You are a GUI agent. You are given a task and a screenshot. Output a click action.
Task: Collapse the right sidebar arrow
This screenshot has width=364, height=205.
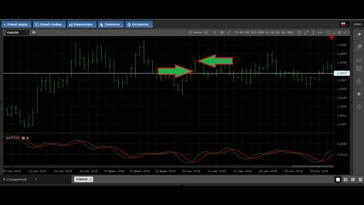click(351, 102)
